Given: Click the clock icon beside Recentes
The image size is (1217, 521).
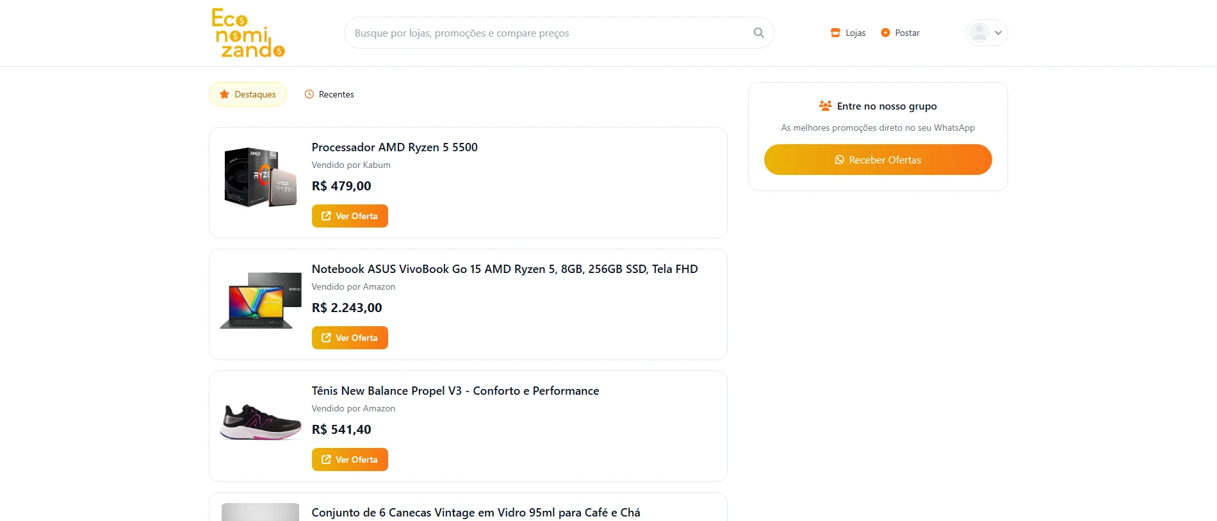Looking at the screenshot, I should tap(309, 94).
